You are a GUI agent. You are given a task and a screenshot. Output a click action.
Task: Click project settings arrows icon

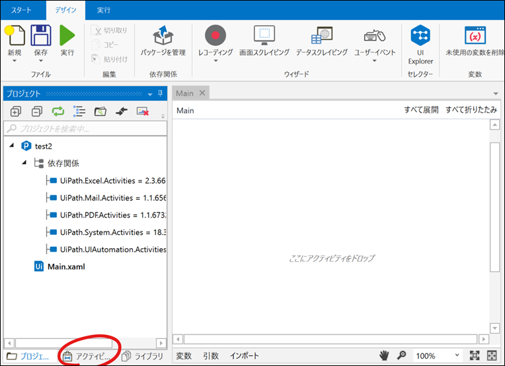pyautogui.click(x=122, y=112)
